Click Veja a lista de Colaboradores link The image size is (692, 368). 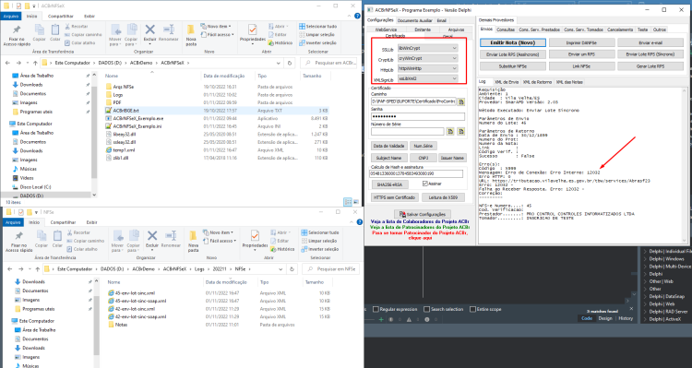click(420, 221)
